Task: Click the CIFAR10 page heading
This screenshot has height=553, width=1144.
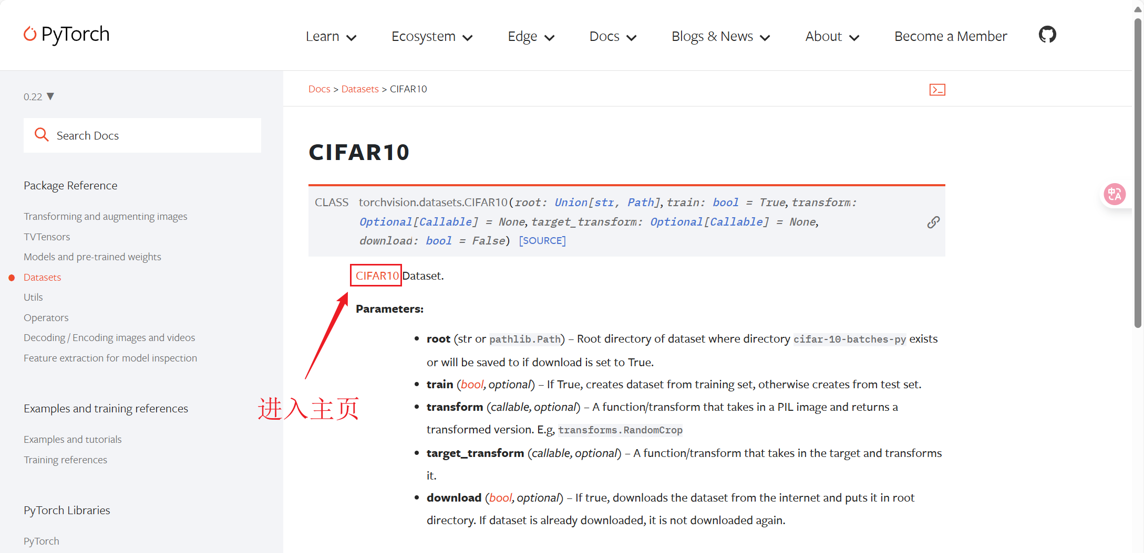Action: point(359,152)
